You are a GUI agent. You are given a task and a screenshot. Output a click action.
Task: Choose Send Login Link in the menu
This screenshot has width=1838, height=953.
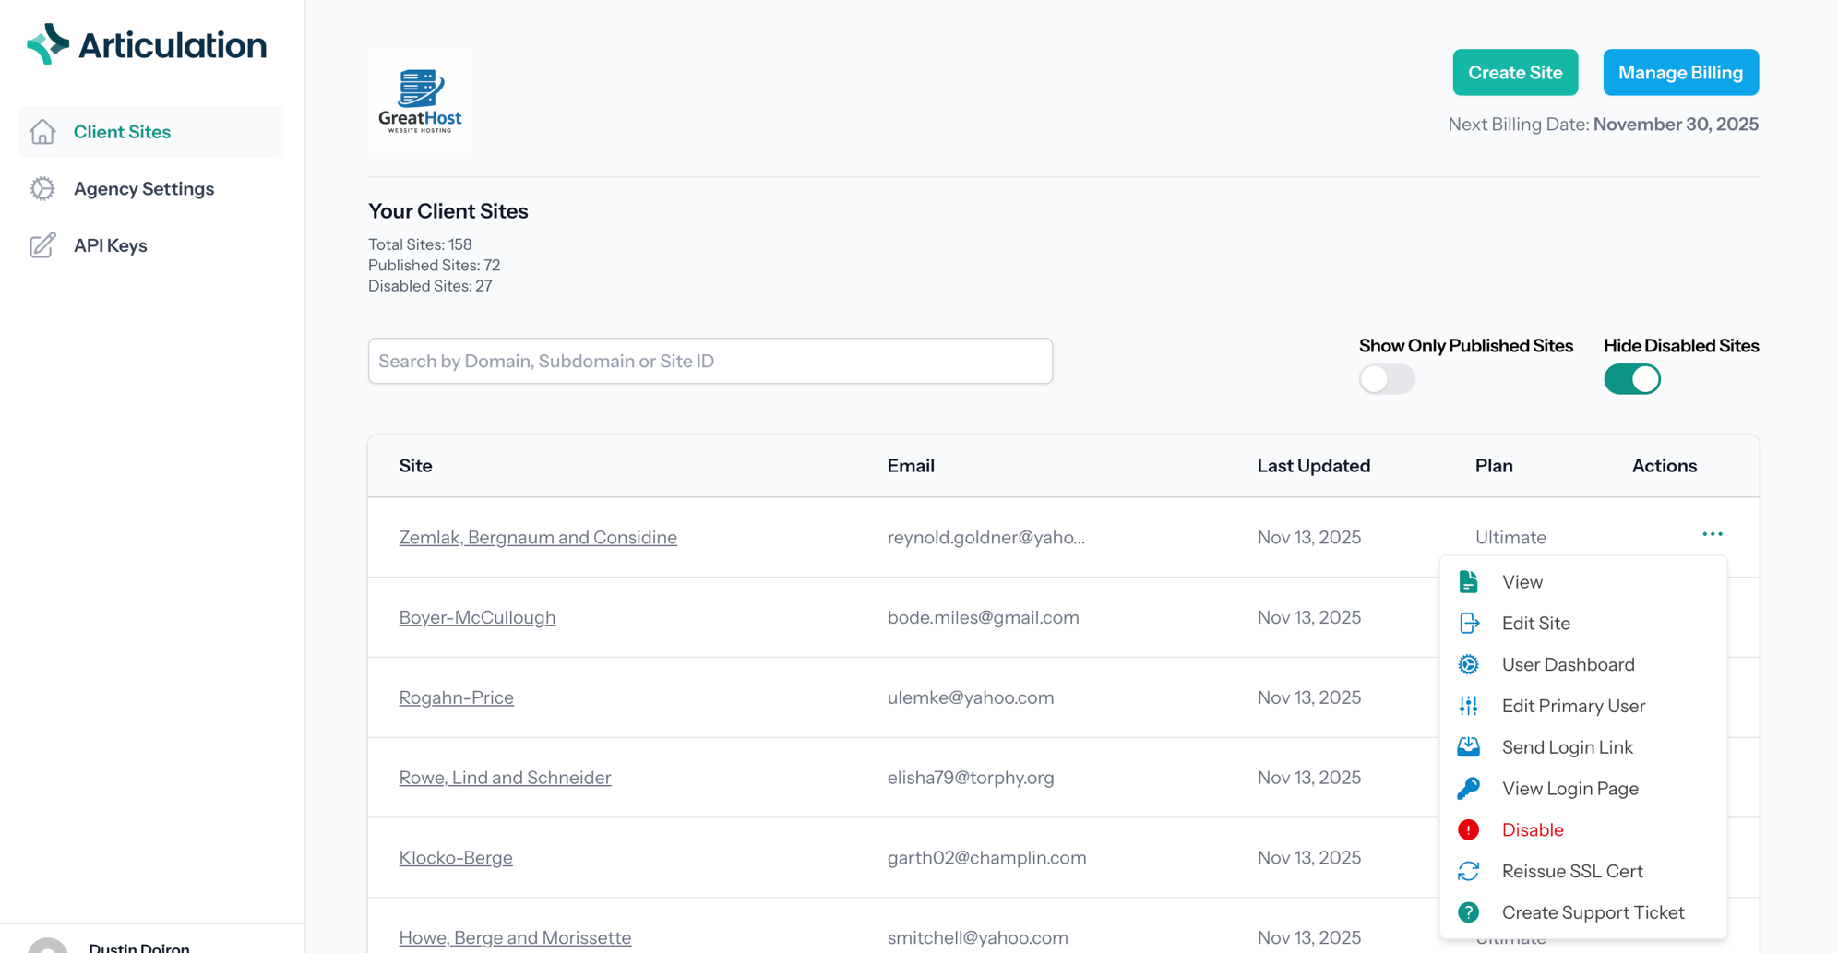[1568, 747]
